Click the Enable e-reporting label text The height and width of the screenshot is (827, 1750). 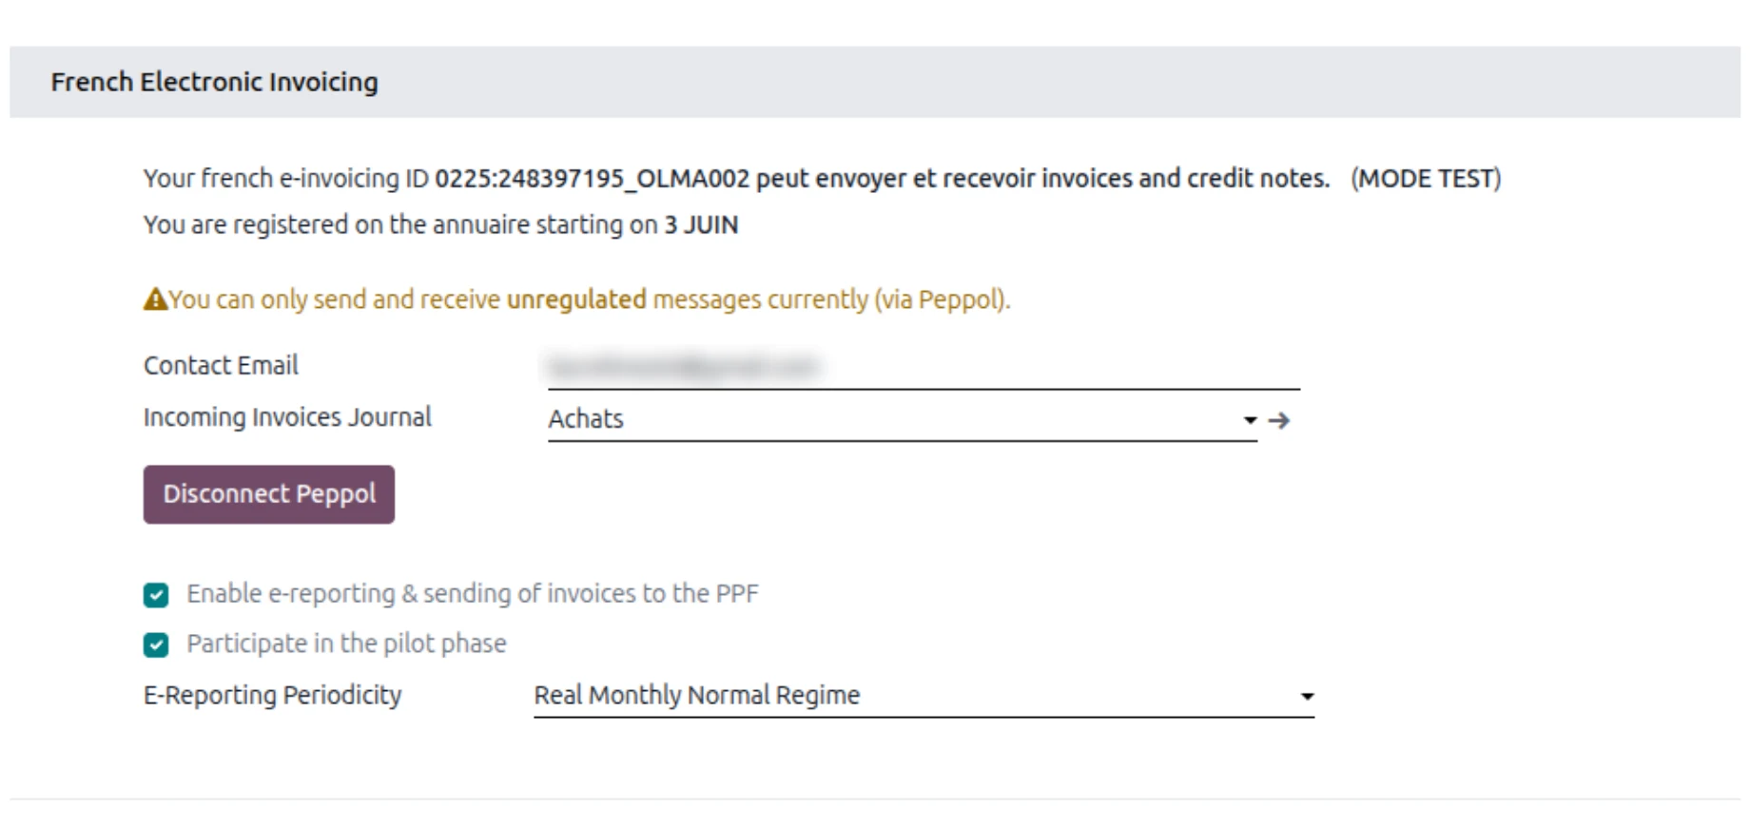(473, 594)
